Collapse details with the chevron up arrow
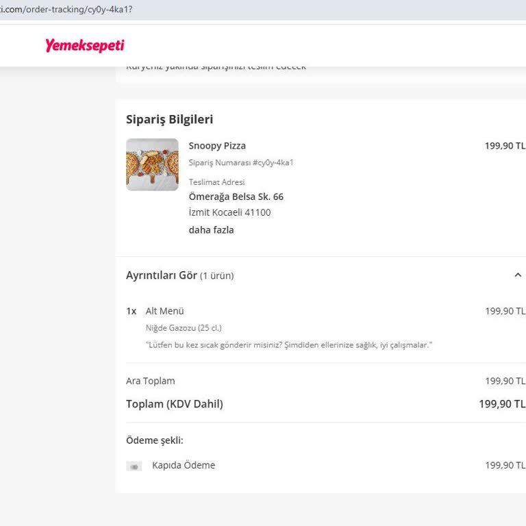The image size is (526, 526). (x=517, y=275)
